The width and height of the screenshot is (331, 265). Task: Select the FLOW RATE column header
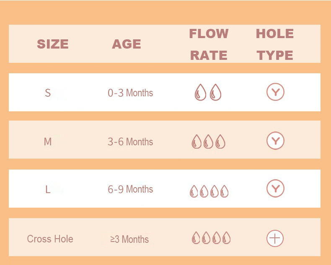click(209, 44)
